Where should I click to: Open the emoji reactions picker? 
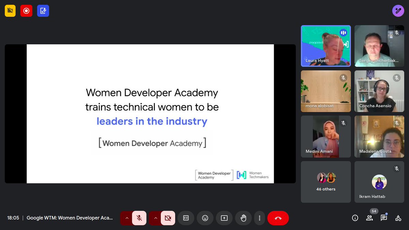(x=205, y=218)
